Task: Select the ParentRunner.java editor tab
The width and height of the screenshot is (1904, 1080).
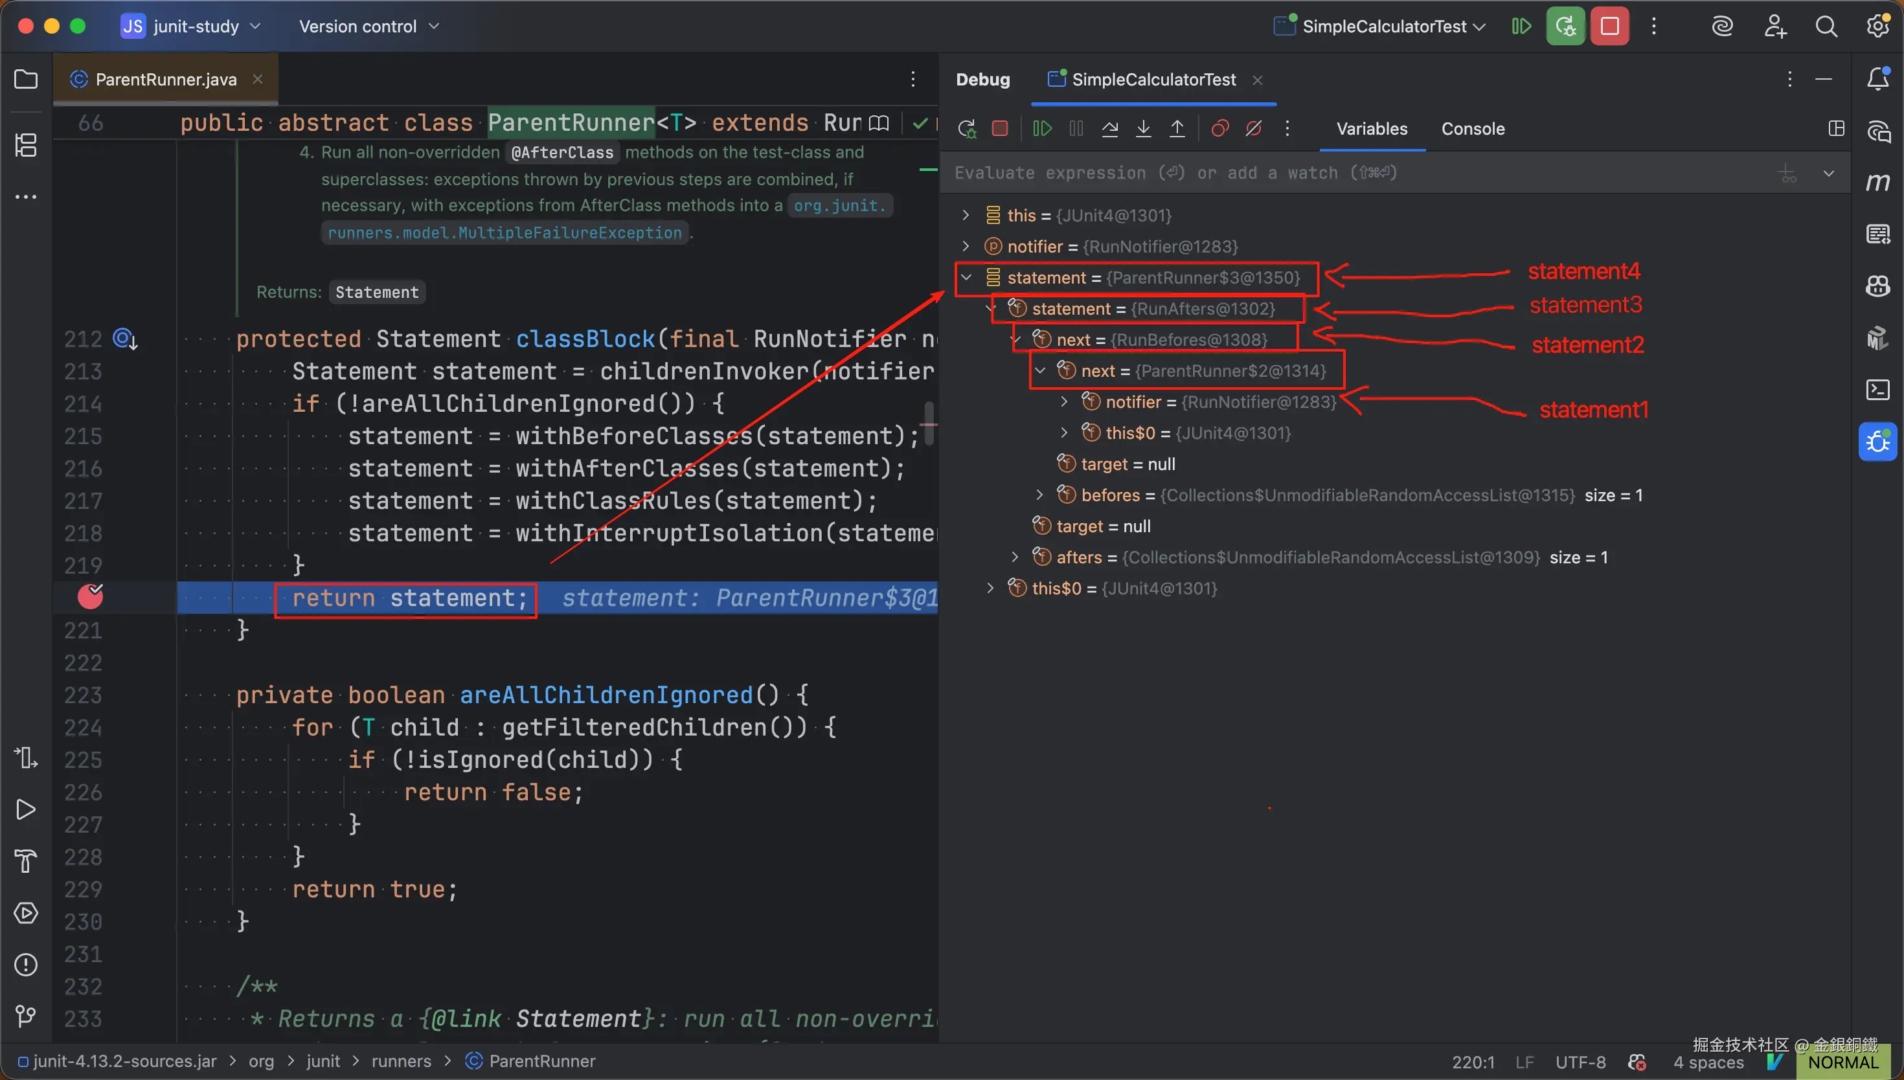Action: (x=165, y=80)
